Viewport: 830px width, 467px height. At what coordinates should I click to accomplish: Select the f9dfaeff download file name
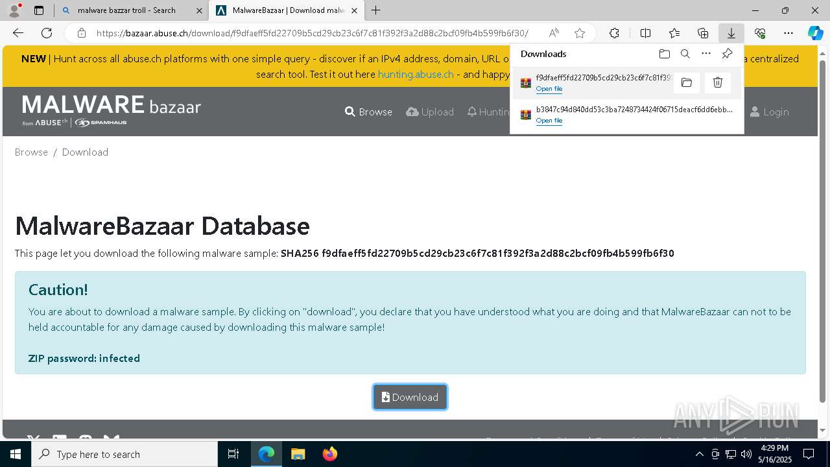pyautogui.click(x=603, y=78)
